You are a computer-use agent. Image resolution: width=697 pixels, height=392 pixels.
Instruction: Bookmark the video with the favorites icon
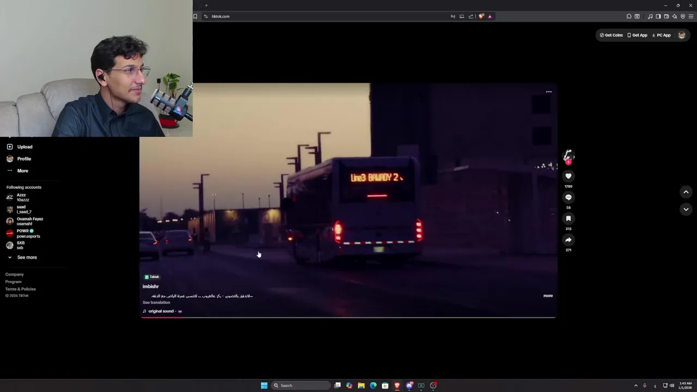(x=568, y=218)
